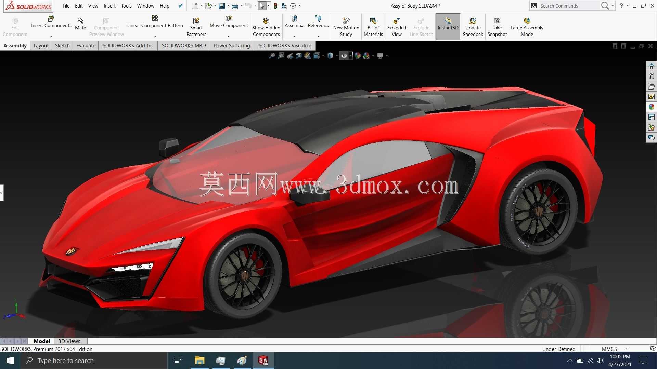Click Dynamic Annotation Views icon
This screenshot has width=657, height=369.
(x=308, y=56)
